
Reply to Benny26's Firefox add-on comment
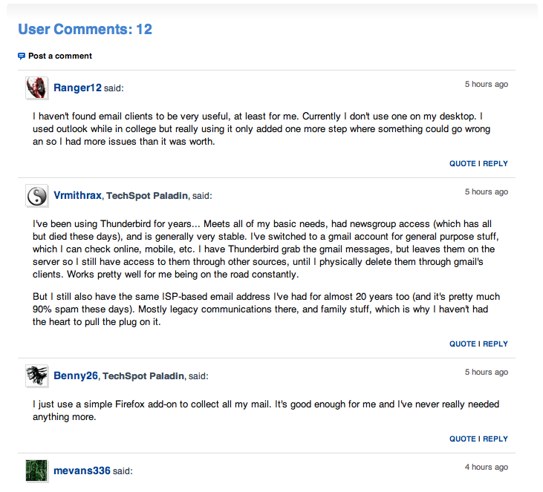(495, 439)
